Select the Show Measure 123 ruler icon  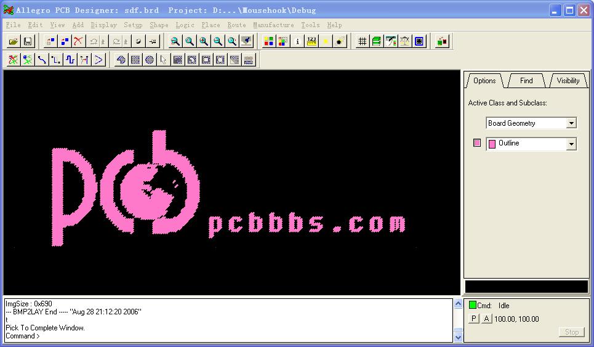pos(312,41)
